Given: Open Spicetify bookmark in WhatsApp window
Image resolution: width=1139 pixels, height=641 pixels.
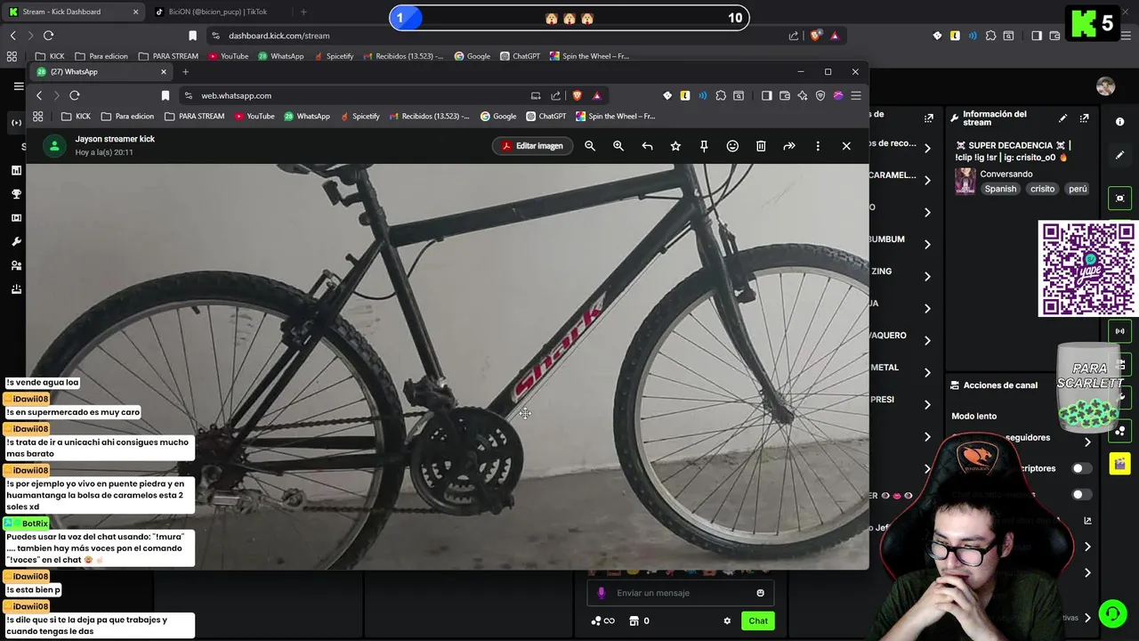Looking at the screenshot, I should coord(359,116).
